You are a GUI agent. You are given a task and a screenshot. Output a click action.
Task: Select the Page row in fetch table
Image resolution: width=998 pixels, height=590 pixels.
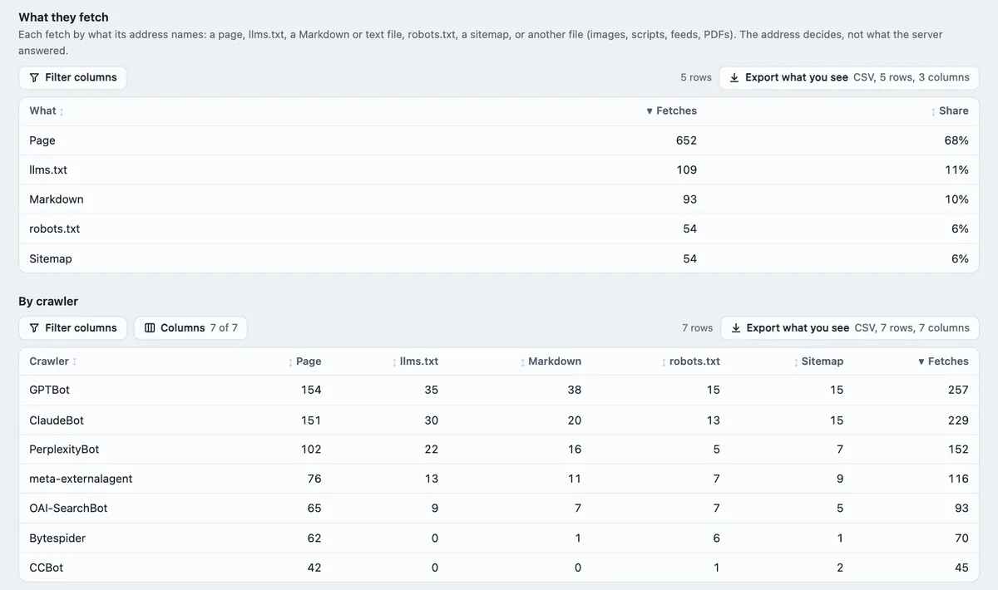499,140
